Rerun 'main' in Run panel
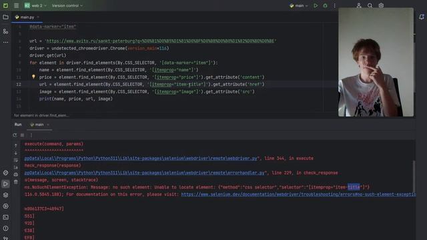This screenshot has height=240, width=427. (x=15, y=135)
